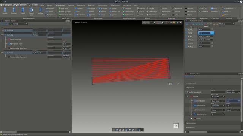Apply the Acylinder basic form

[103, 8]
